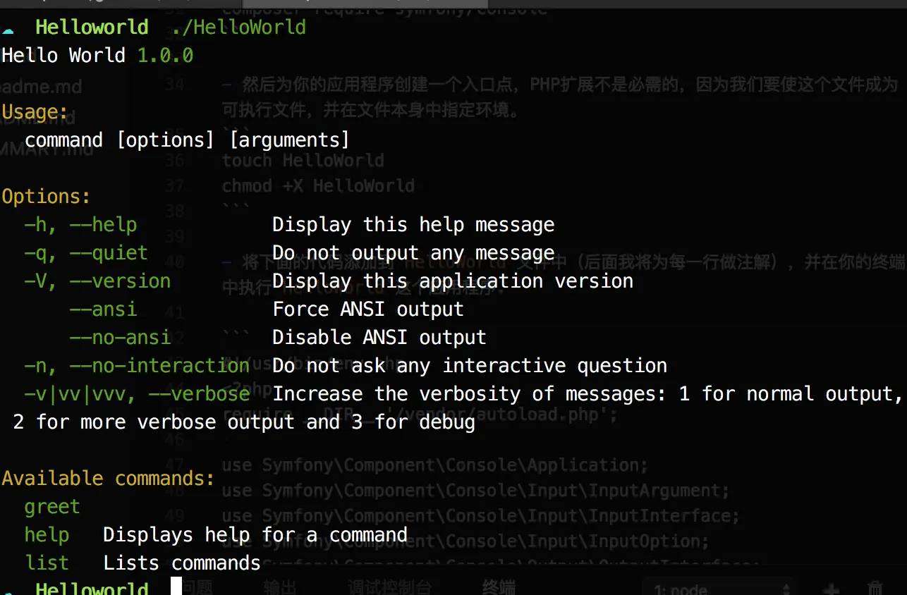Click the '-h, --help' option
This screenshot has width=907, height=595.
[x=80, y=225]
